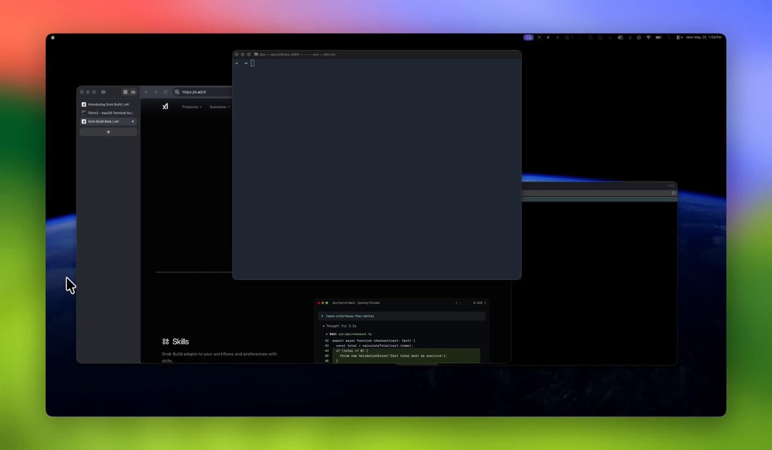Click the '/make-interfaces-feel-better' command line
The image size is (772, 450).
402,316
